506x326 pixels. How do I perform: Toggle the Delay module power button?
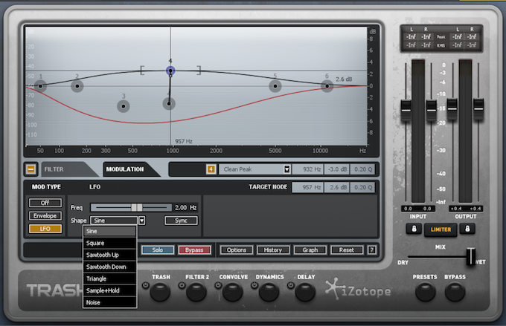pyautogui.click(x=291, y=285)
